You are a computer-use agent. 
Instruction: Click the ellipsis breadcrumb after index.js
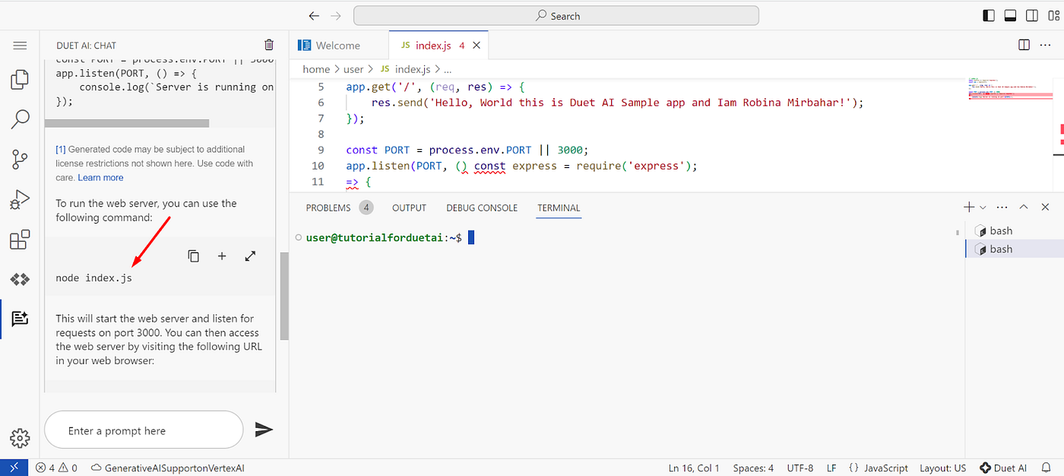(447, 69)
